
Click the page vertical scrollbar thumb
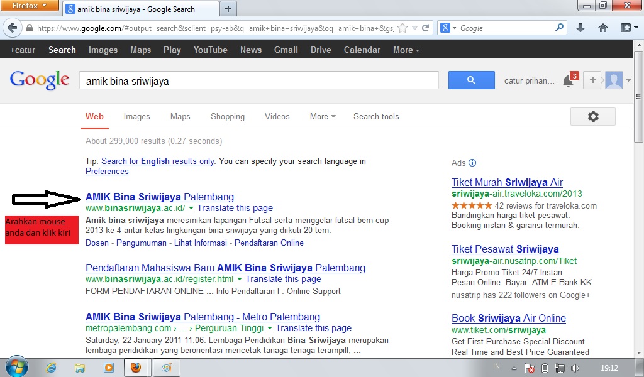pyautogui.click(x=639, y=97)
